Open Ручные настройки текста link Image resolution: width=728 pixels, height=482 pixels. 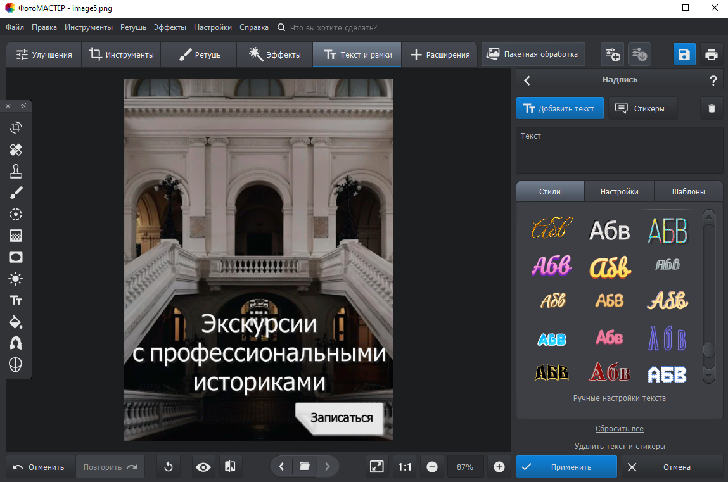tap(619, 398)
